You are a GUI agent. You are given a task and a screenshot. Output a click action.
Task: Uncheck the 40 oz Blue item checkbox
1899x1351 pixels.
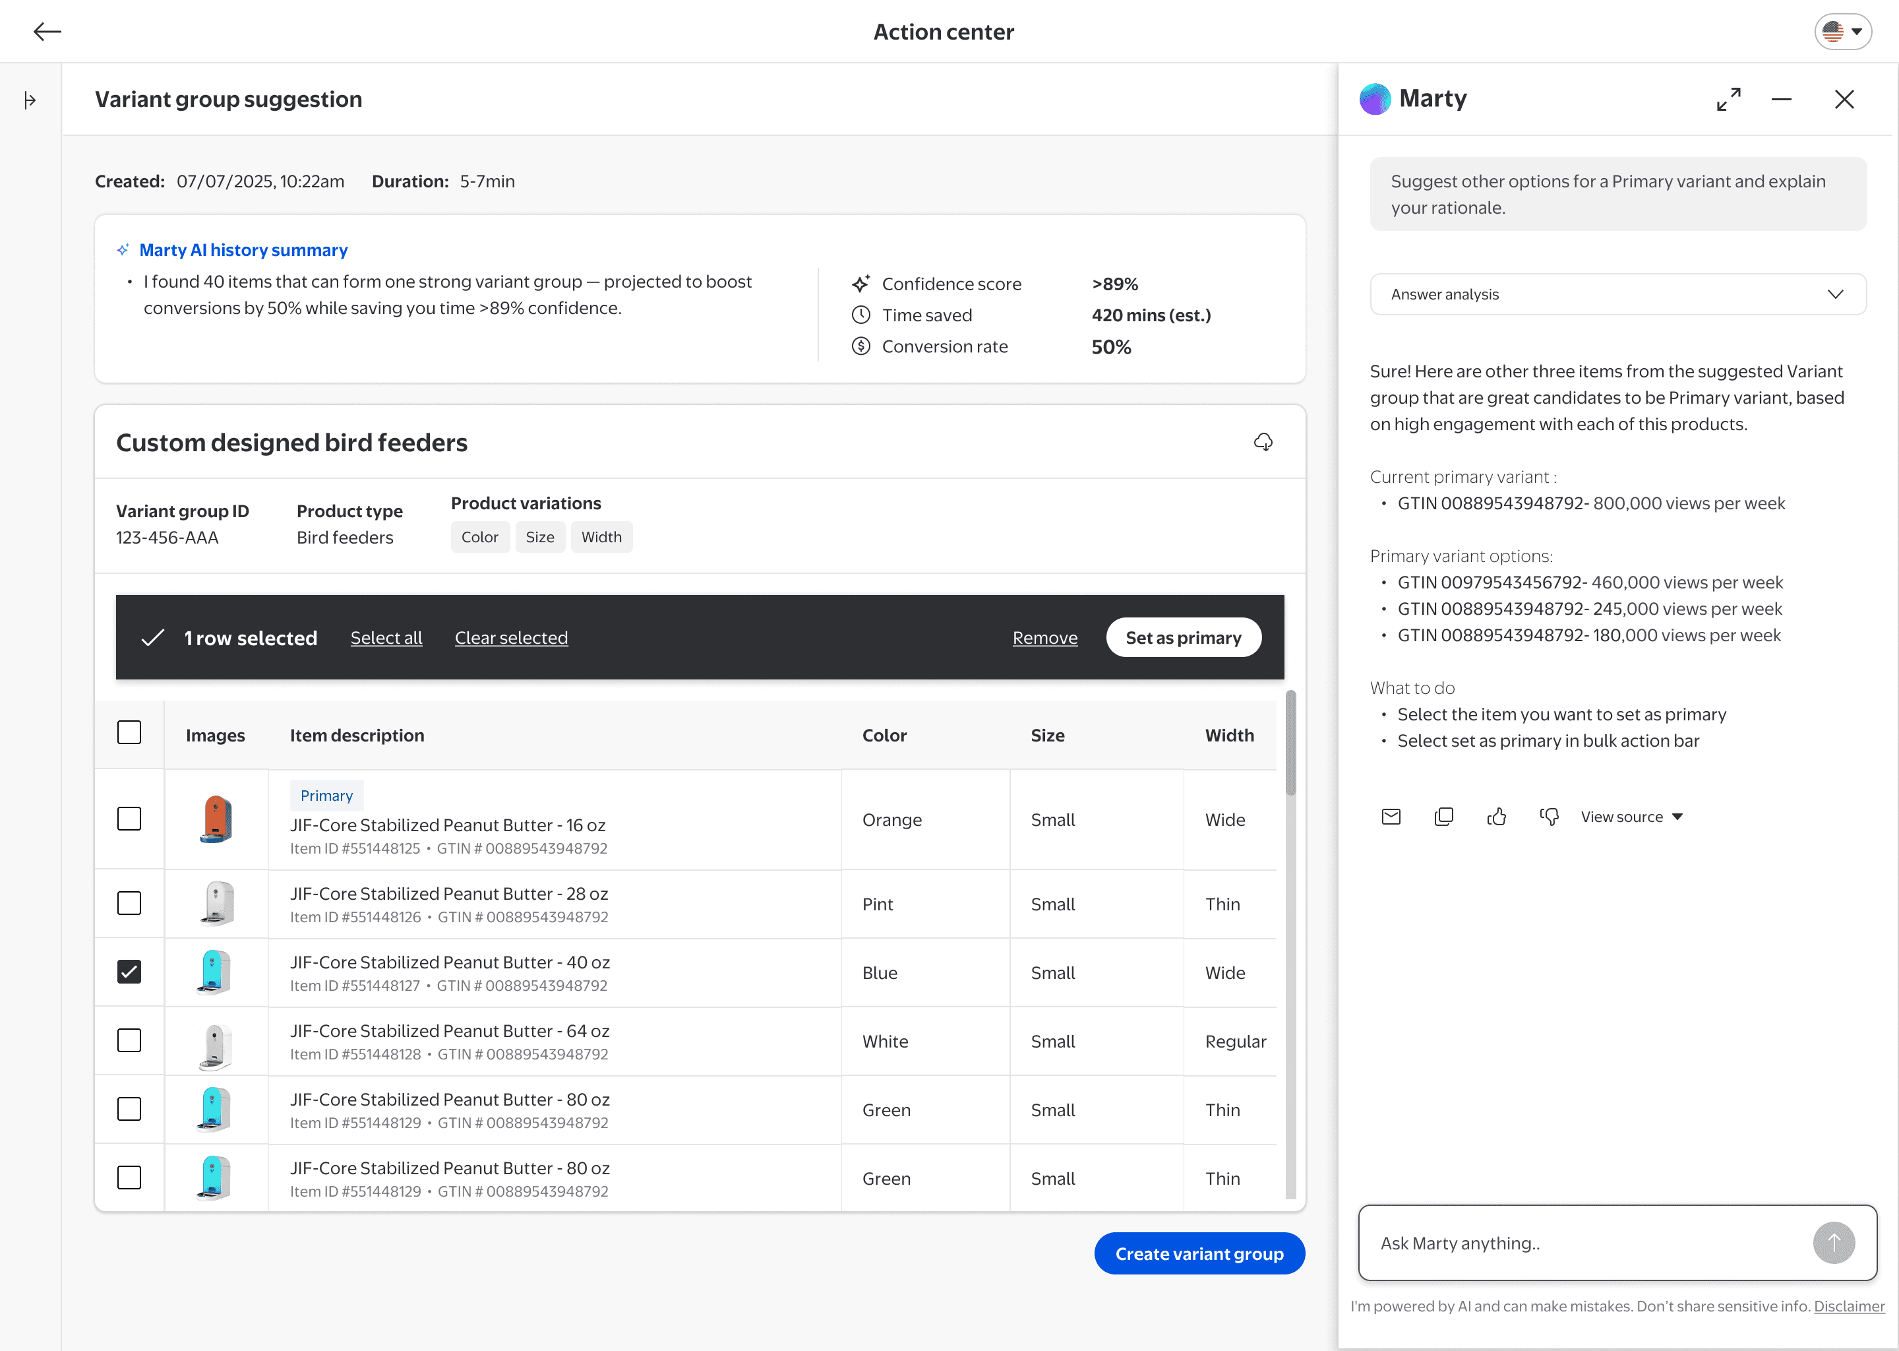click(x=129, y=972)
